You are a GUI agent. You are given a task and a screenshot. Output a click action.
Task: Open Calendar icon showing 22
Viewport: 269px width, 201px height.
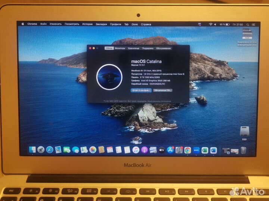[110, 150]
